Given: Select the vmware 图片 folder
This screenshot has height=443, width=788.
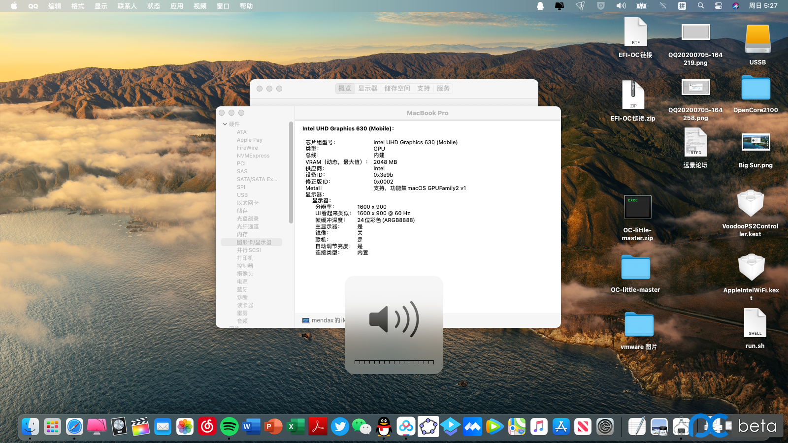Looking at the screenshot, I should (639, 331).
